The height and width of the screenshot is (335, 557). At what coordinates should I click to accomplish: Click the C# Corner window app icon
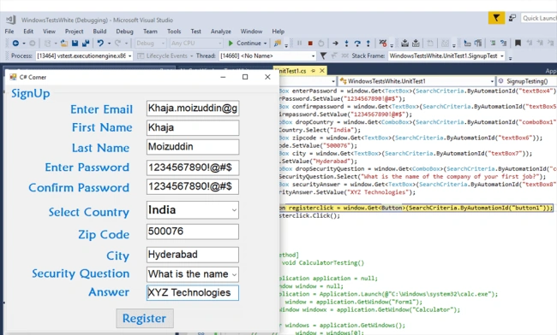13,77
